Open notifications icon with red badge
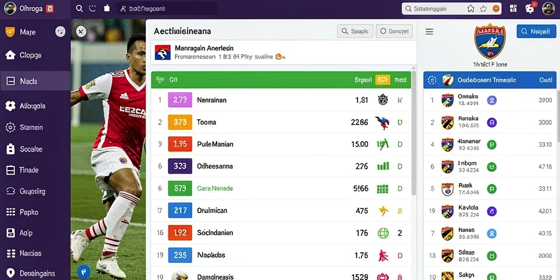Image resolution: width=560 pixels, height=280 pixels. tap(530, 9)
